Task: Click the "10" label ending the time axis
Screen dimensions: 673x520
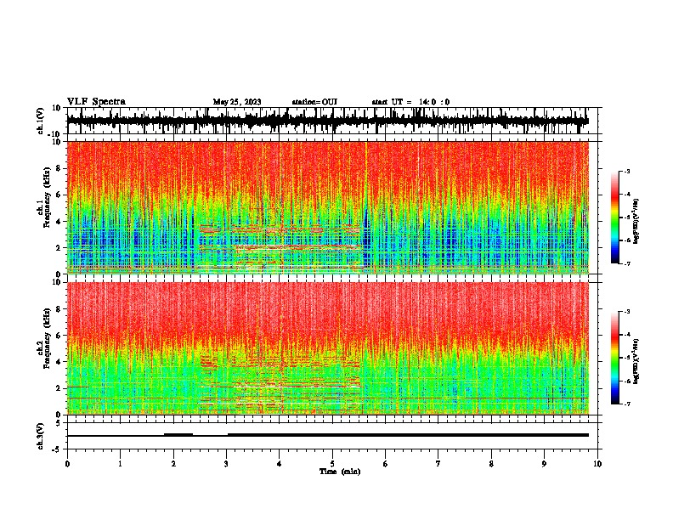Action: tap(597, 464)
